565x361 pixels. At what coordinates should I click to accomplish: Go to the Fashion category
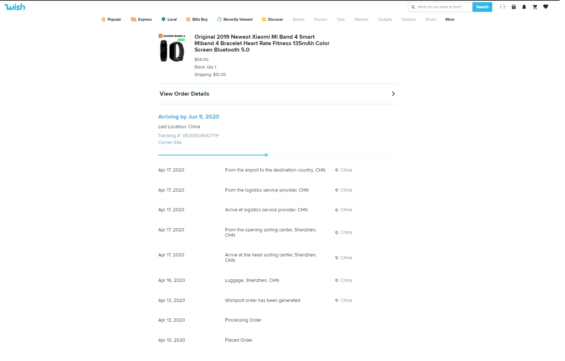(x=321, y=19)
